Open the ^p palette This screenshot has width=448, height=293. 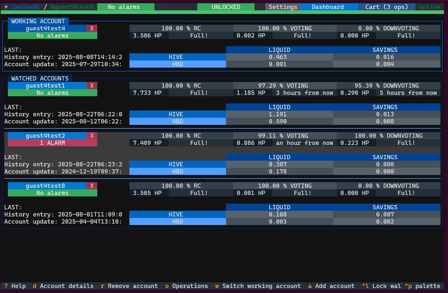pyautogui.click(x=423, y=286)
